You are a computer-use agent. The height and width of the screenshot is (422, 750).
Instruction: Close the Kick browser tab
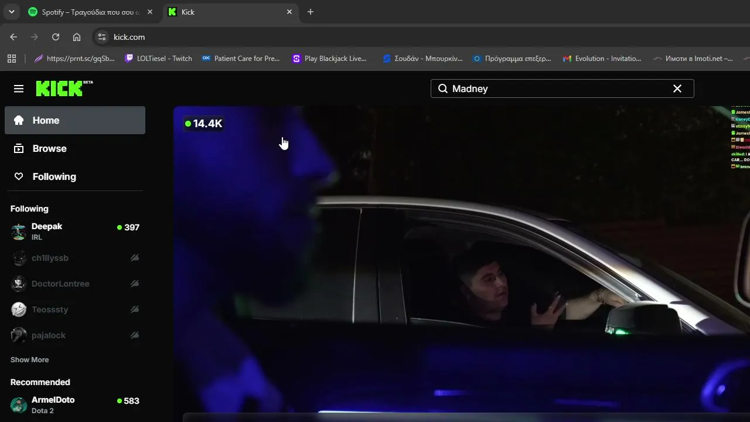coord(289,12)
